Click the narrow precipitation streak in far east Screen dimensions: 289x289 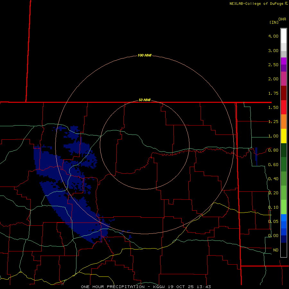point(256,156)
